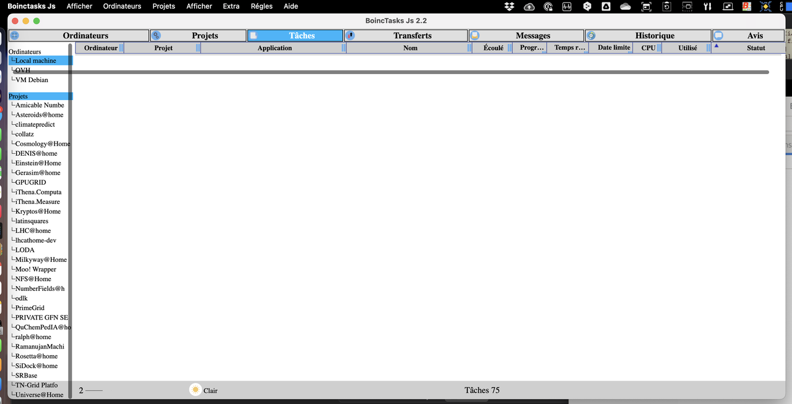
Task: Select LHC@home project
Action: tap(33, 230)
